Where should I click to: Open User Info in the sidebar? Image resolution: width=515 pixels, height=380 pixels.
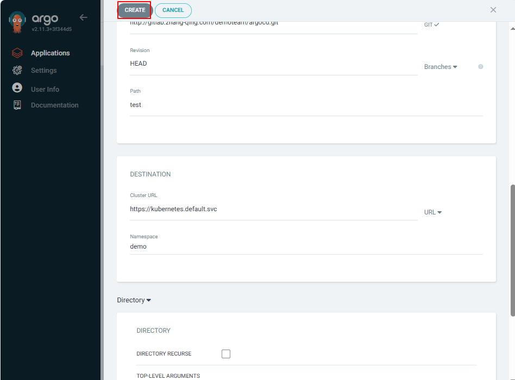(x=45, y=89)
